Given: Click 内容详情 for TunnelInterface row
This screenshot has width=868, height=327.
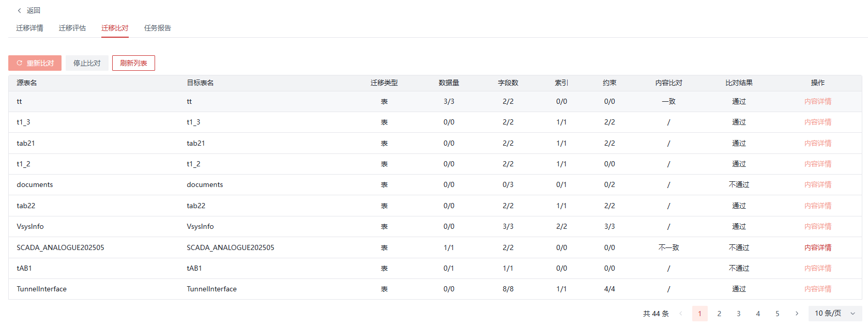Looking at the screenshot, I should (817, 289).
